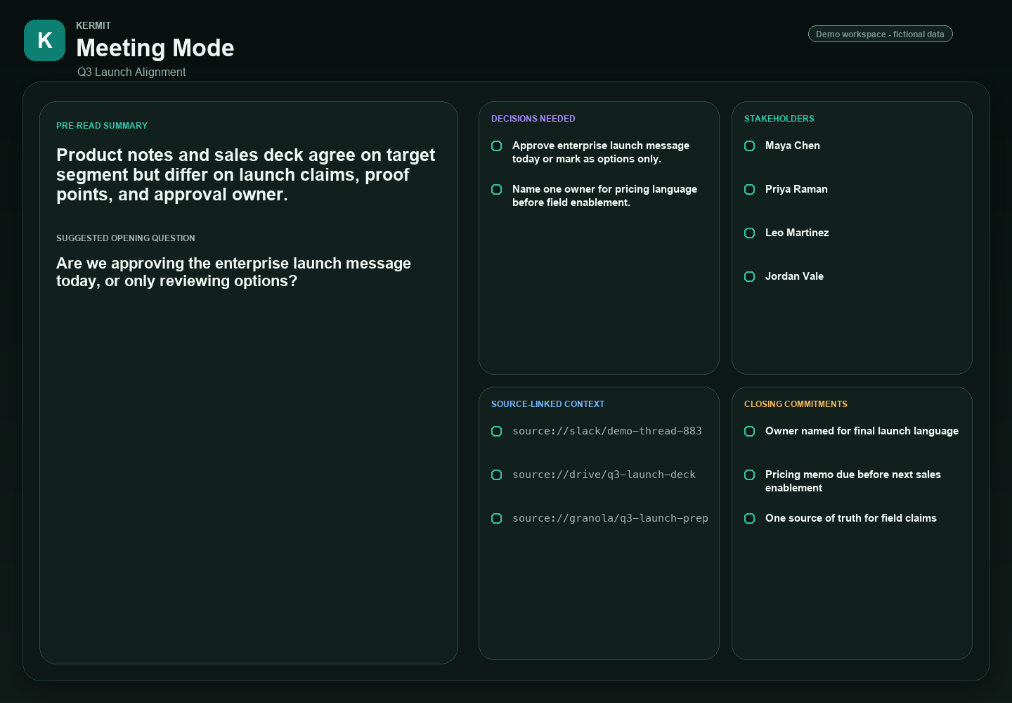Mark Owner named for final launch language
Screen dimensions: 1012x703
749,431
